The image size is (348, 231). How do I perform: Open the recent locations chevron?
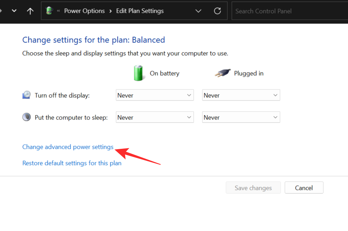pos(14,11)
